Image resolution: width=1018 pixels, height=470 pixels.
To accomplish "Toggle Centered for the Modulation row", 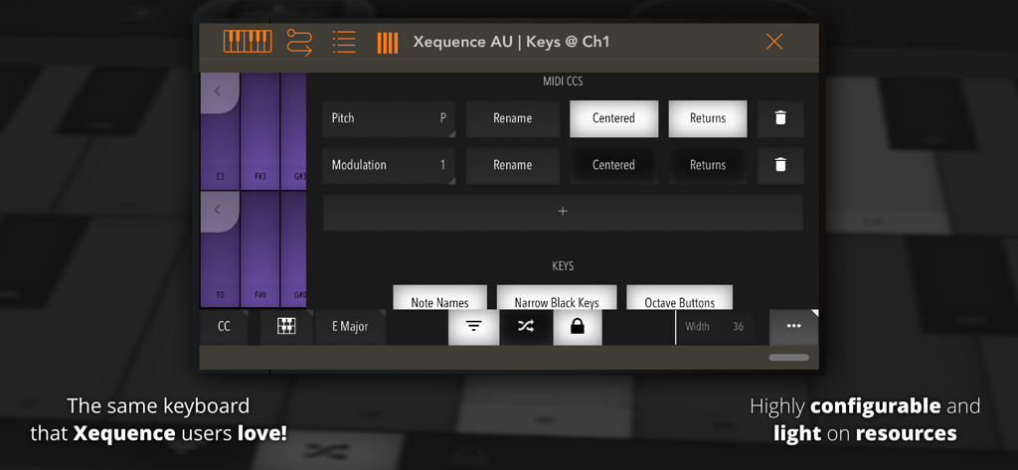I will tap(613, 165).
